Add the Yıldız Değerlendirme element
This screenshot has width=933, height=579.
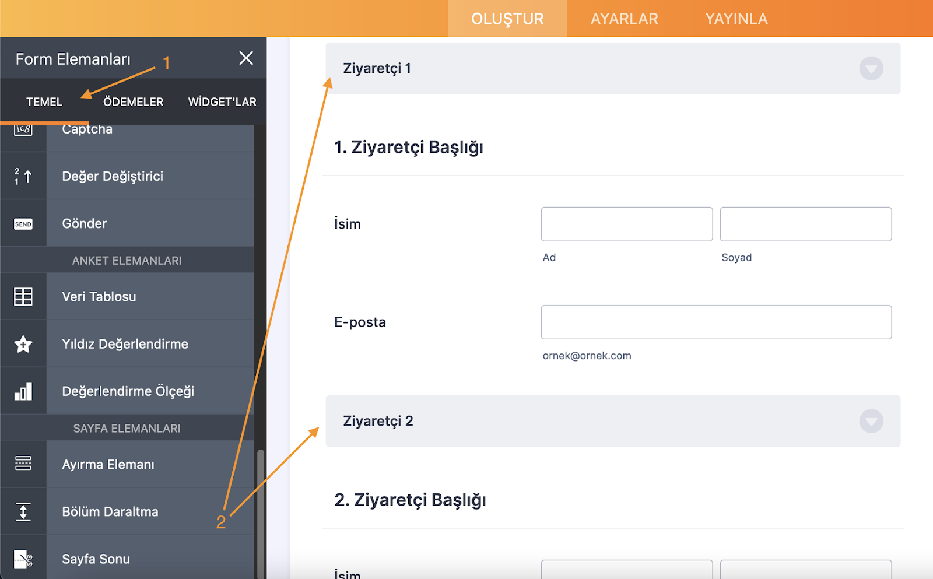tap(127, 344)
